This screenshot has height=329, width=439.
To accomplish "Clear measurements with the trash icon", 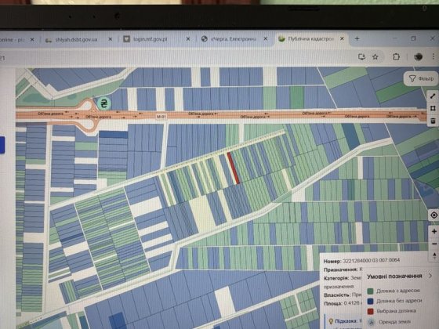I will click(433, 121).
